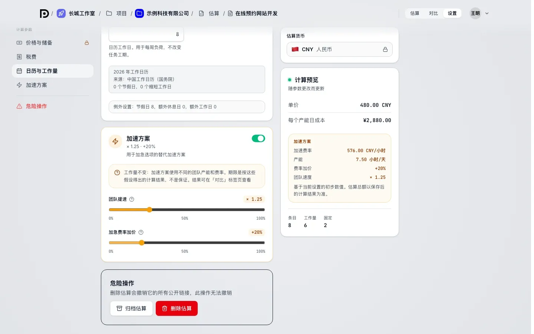Click the 576.00 CNY/小时 rate value
Image resolution: width=534 pixels, height=334 pixels.
[366, 151]
